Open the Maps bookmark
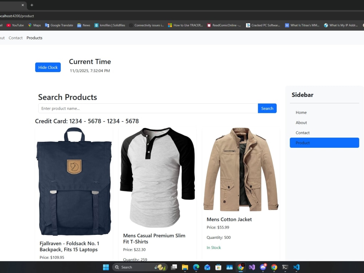364x273 pixels. coord(34,25)
